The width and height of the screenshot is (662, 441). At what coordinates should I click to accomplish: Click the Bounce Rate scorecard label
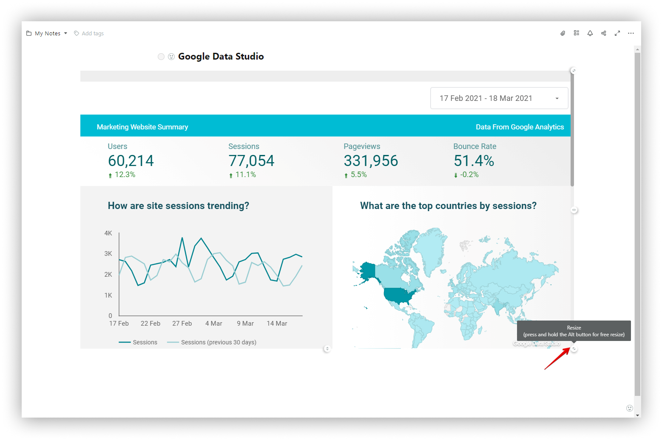[474, 146]
